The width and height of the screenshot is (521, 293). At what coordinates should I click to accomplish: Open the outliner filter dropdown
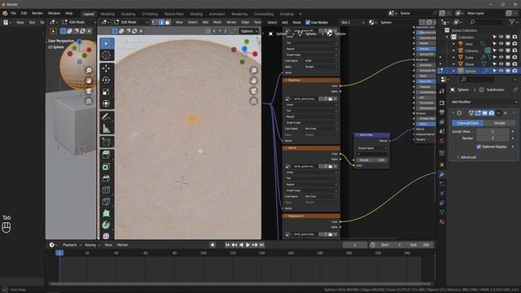513,22
